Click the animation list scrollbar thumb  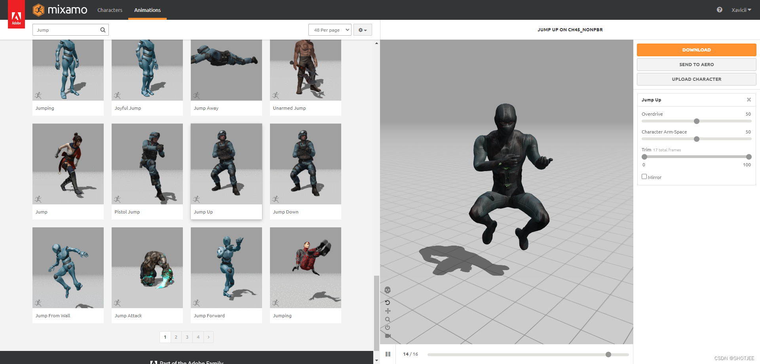[376, 313]
